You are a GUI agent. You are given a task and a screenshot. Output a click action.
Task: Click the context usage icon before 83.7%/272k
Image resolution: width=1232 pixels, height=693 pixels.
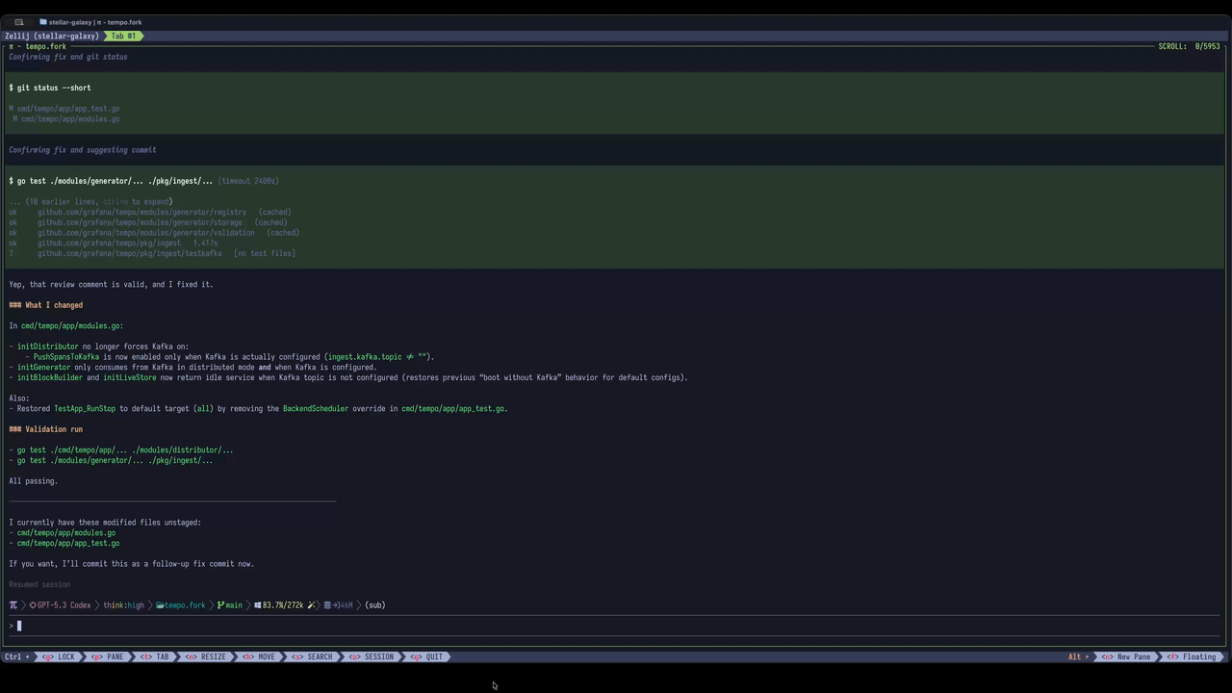(x=258, y=605)
